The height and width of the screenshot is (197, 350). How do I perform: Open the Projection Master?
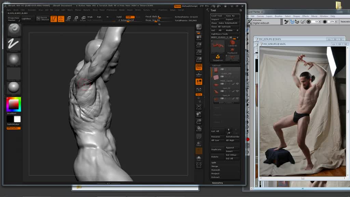(14, 19)
